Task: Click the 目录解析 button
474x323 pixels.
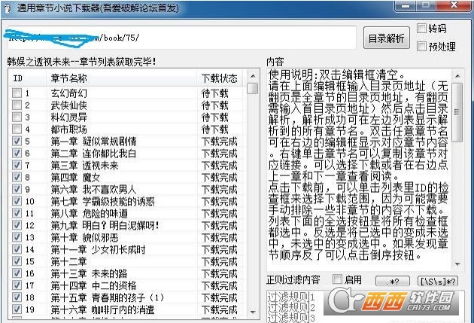Action: click(386, 38)
